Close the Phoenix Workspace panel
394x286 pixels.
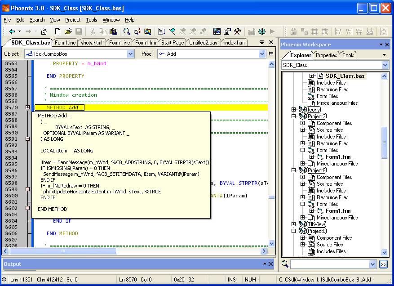tap(387, 45)
